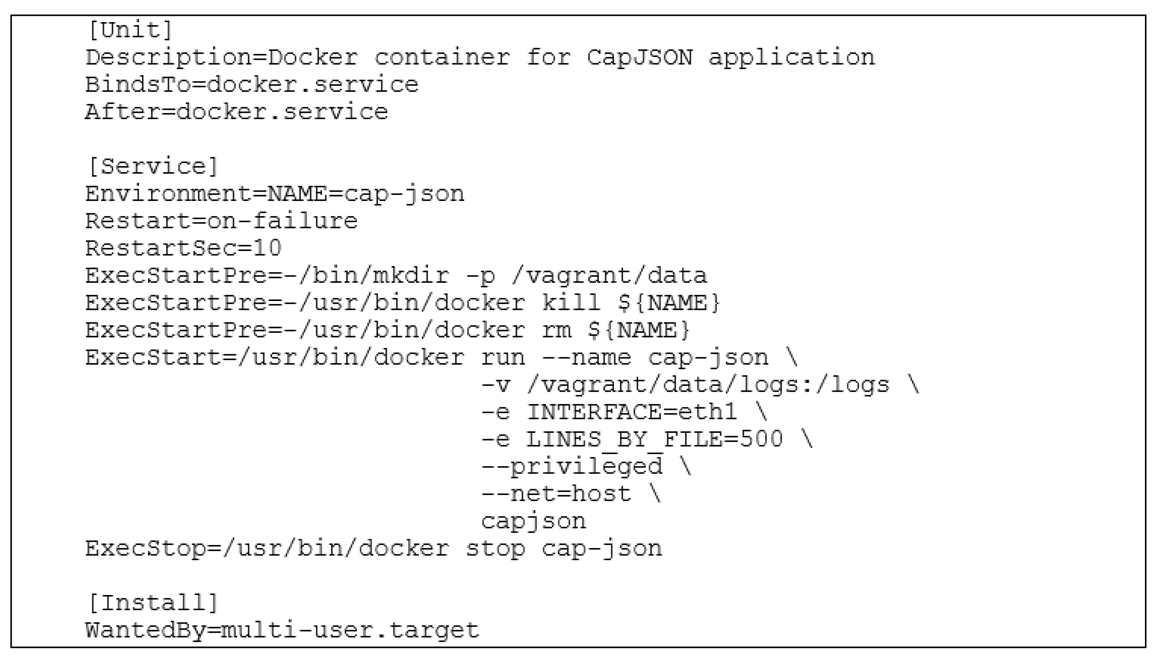Select the WantedBy=multi-user.target line

282,631
